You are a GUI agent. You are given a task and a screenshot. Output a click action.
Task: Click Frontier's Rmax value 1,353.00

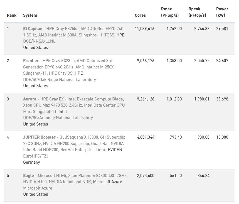[174, 61]
